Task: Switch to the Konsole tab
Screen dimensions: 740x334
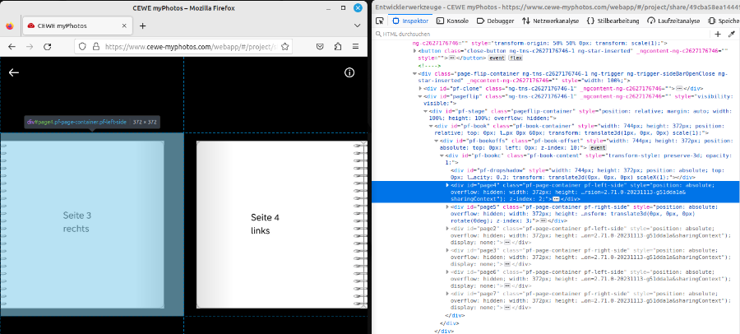Action: click(452, 21)
